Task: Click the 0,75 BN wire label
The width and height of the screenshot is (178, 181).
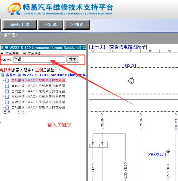Action: (141, 123)
